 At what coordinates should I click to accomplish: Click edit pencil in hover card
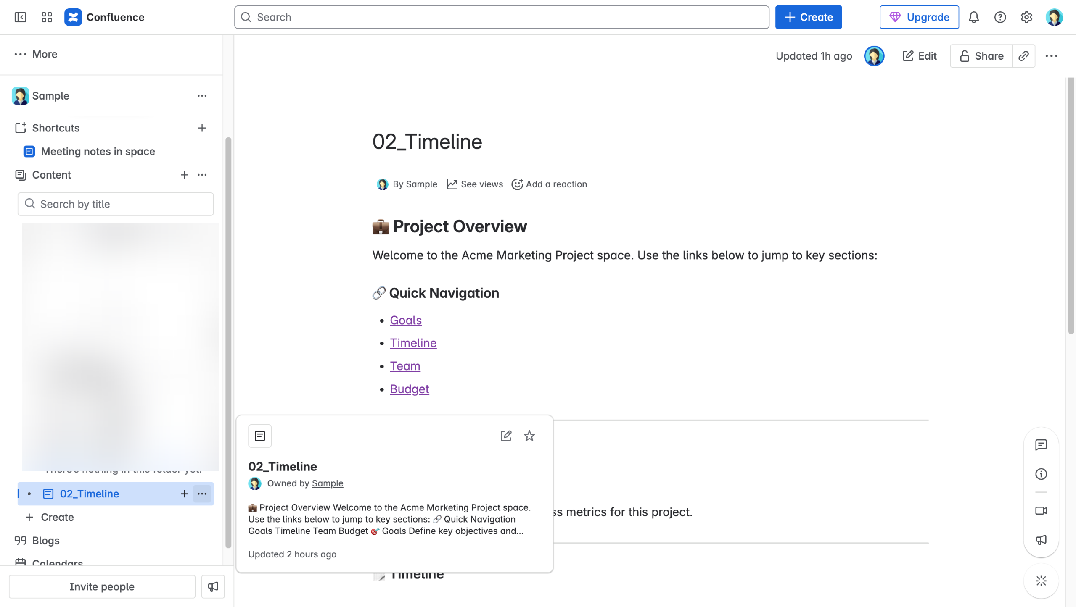[506, 436]
